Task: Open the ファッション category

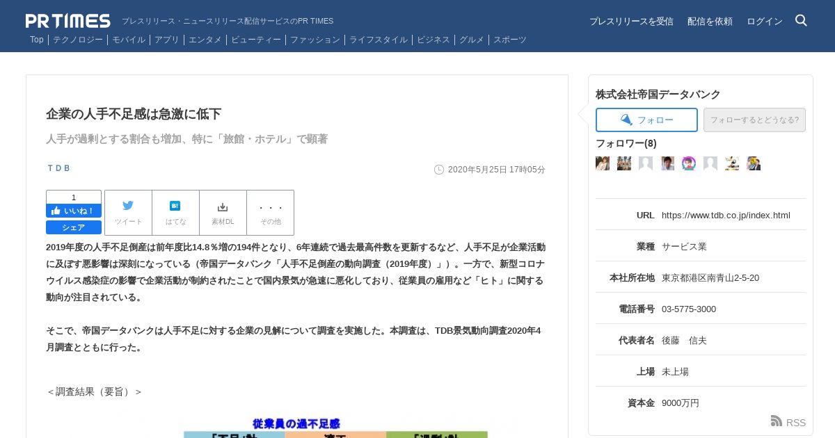Action: tap(315, 40)
